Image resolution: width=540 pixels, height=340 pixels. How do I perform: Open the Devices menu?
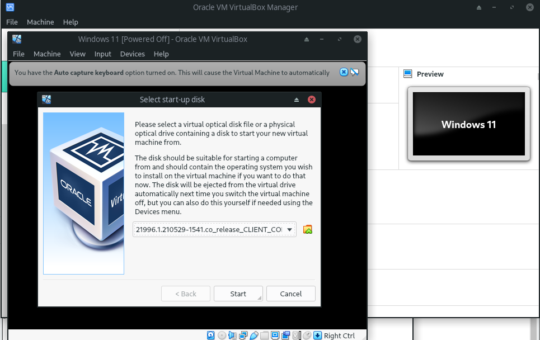132,54
